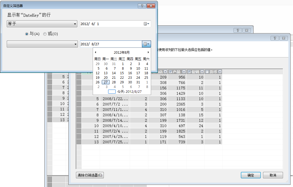293x187 pixels.
Task: Click the help button of the preview dialog
Action: 275,38
